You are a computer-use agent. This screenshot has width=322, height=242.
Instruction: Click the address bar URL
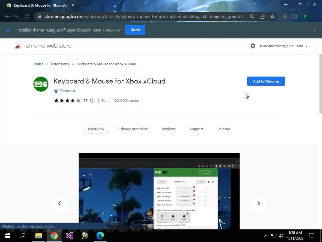point(145,16)
